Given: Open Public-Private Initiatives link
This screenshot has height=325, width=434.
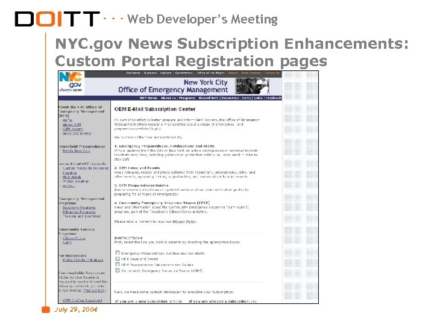Looking at the screenshot, I should tap(83, 260).
